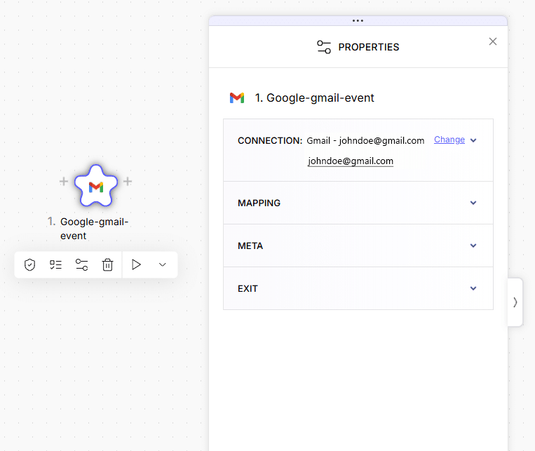Expand the Mapping section

[358, 203]
